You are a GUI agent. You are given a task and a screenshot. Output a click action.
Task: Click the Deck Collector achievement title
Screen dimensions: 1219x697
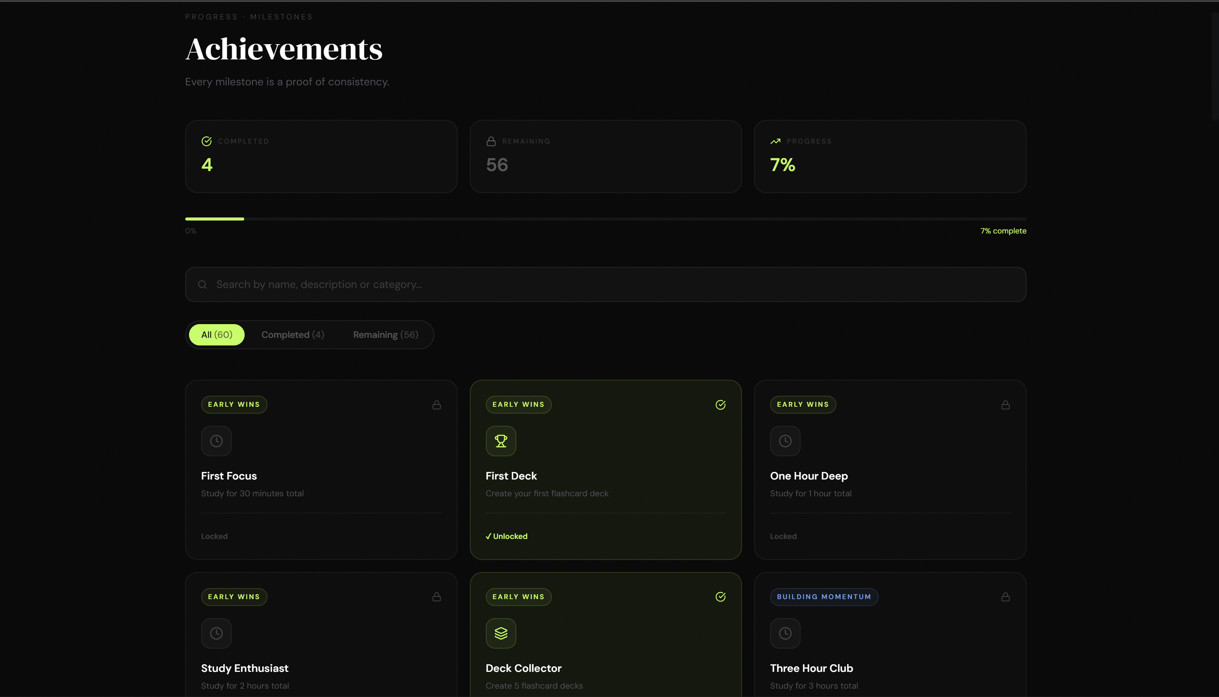523,668
